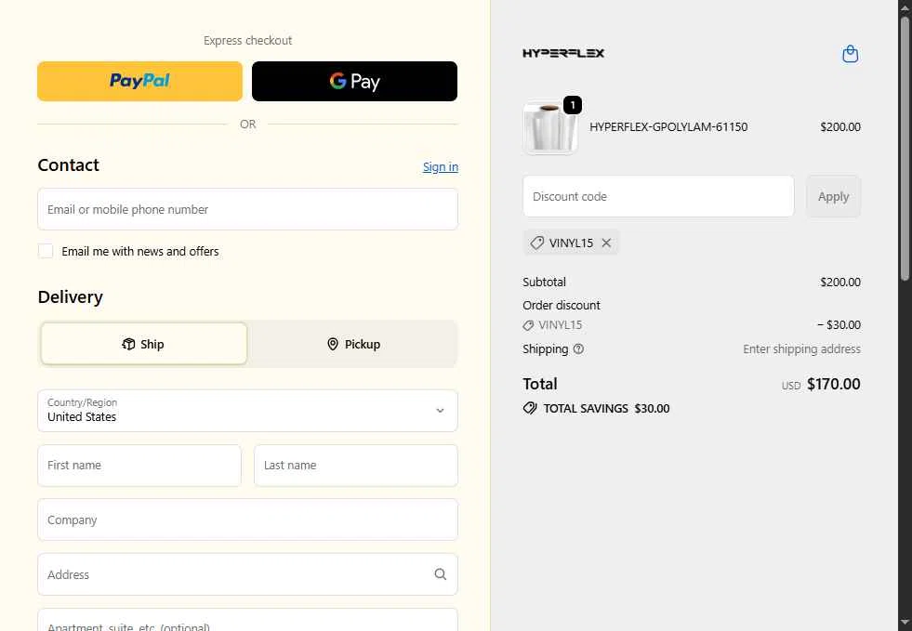Remove the VINYL15 discount code tag
This screenshot has width=912, height=631.
[x=606, y=243]
